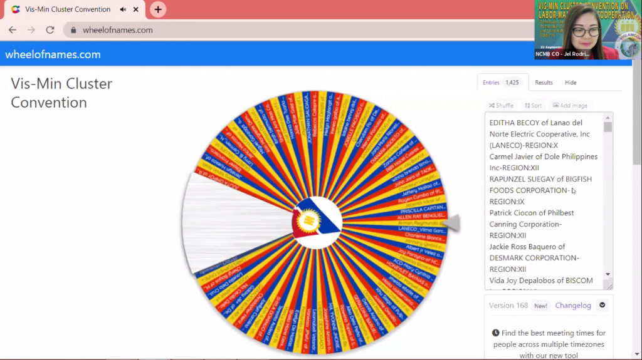Click the 1,425 entries count badge
This screenshot has height=360, width=642.
tap(512, 82)
